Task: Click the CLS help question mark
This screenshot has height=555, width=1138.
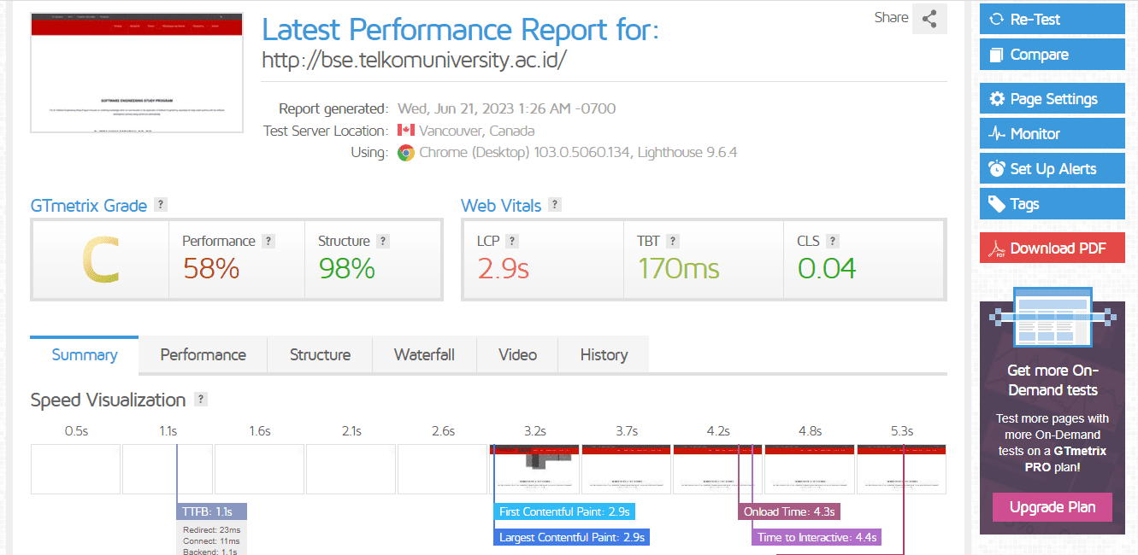Action: [x=833, y=241]
